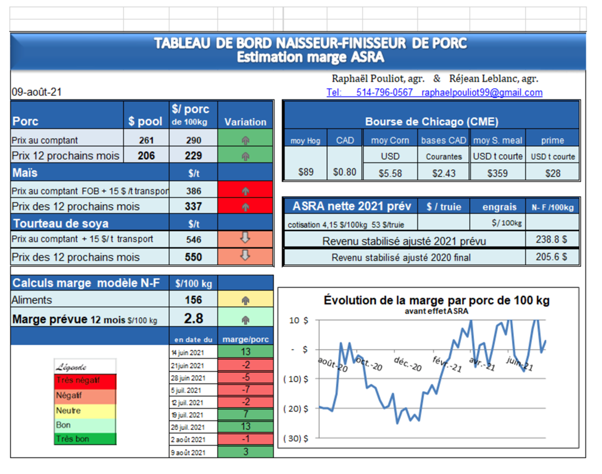Select the Très négatif legend color
The image size is (602, 474).
(x=85, y=380)
